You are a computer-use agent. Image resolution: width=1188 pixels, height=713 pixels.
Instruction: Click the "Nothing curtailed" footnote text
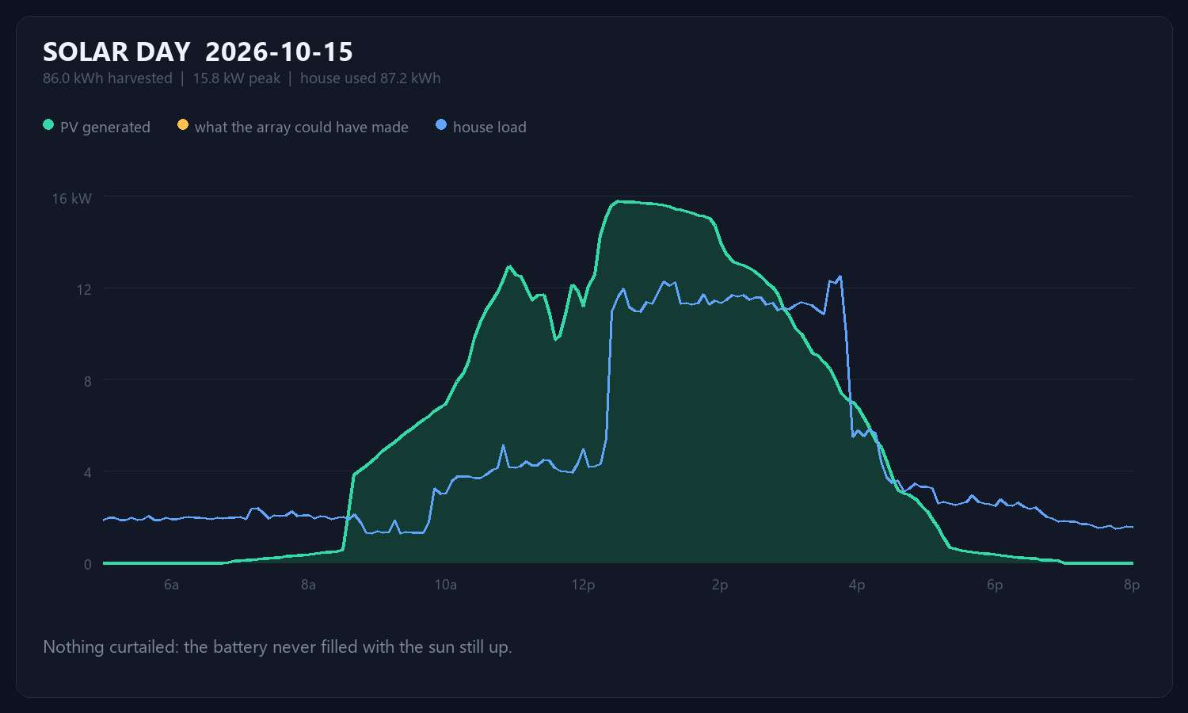pyautogui.click(x=277, y=647)
